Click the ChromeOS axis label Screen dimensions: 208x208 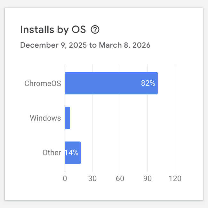[x=43, y=84]
